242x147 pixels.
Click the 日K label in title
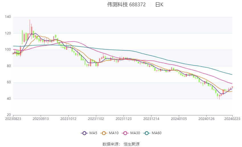159,5
